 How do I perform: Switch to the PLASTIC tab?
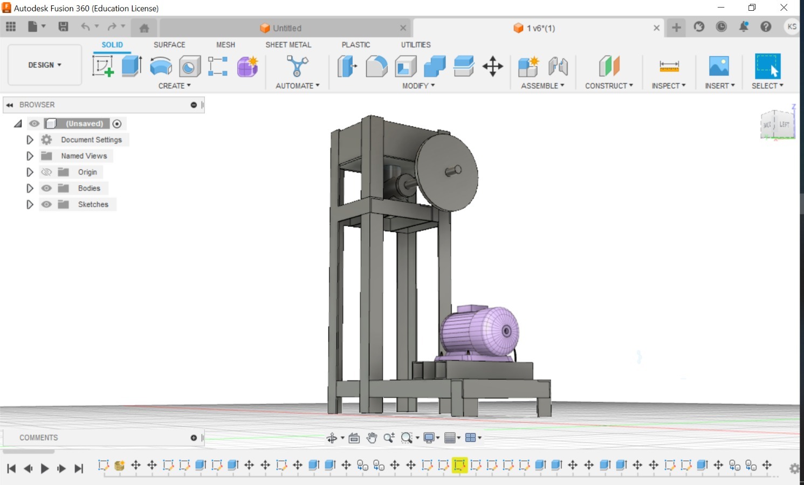point(356,45)
